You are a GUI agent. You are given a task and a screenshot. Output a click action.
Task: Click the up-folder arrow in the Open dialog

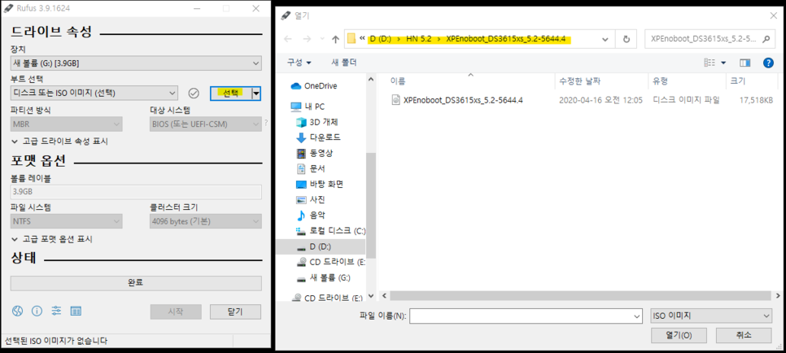pyautogui.click(x=335, y=39)
